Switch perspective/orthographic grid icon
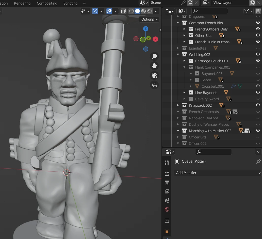This screenshot has width=262, height=239. [154, 85]
